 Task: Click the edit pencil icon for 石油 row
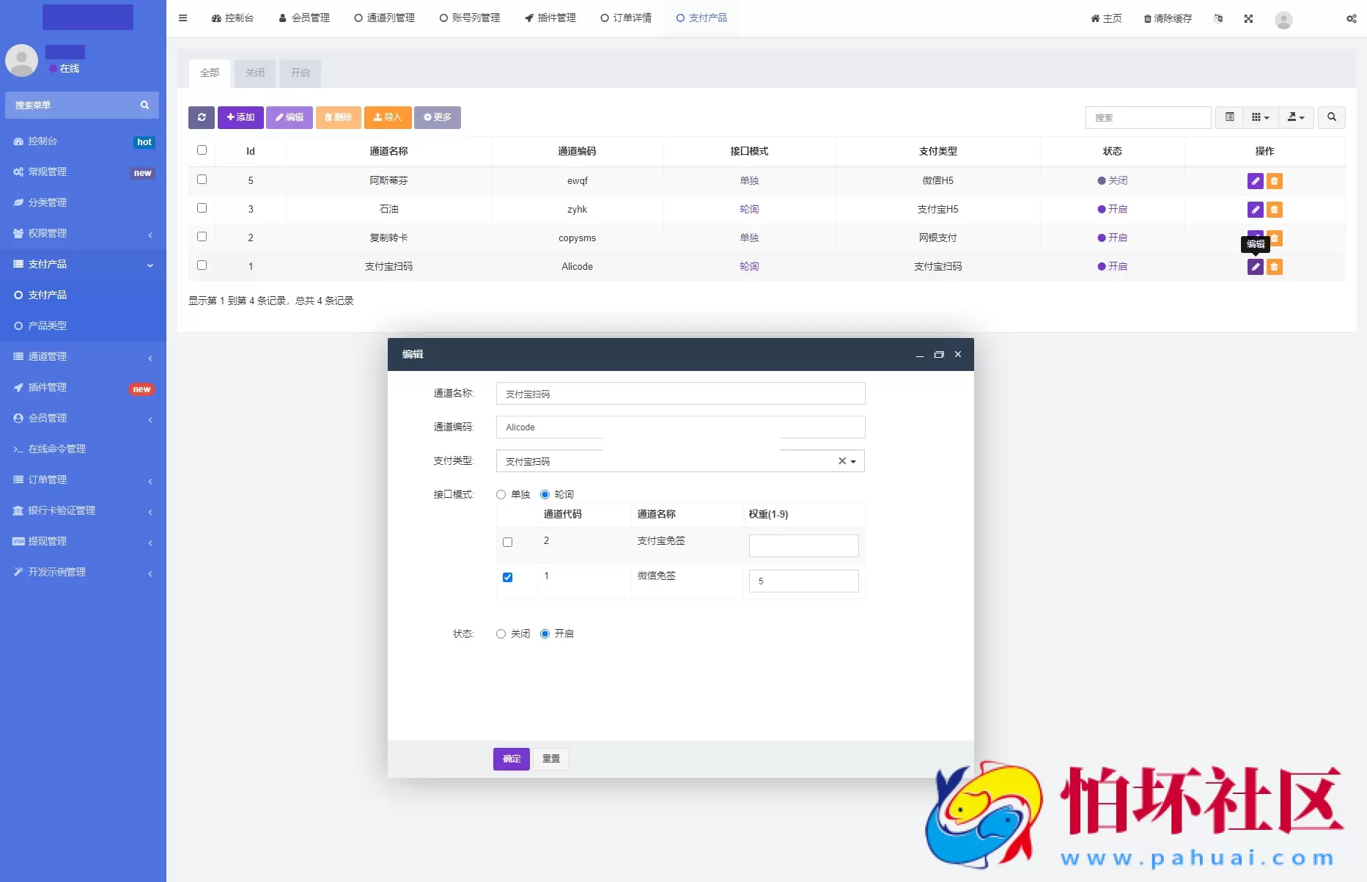click(x=1255, y=210)
